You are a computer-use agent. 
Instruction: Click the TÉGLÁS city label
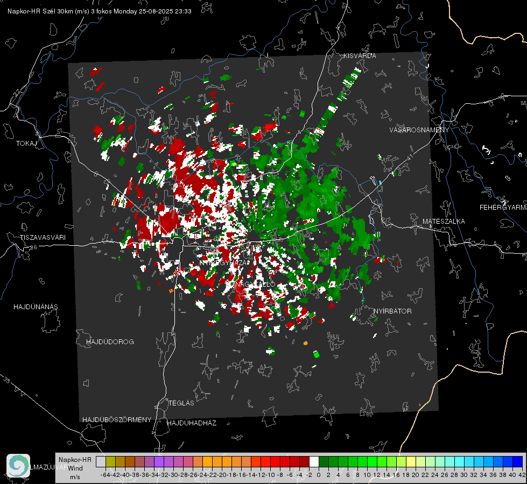(181, 403)
